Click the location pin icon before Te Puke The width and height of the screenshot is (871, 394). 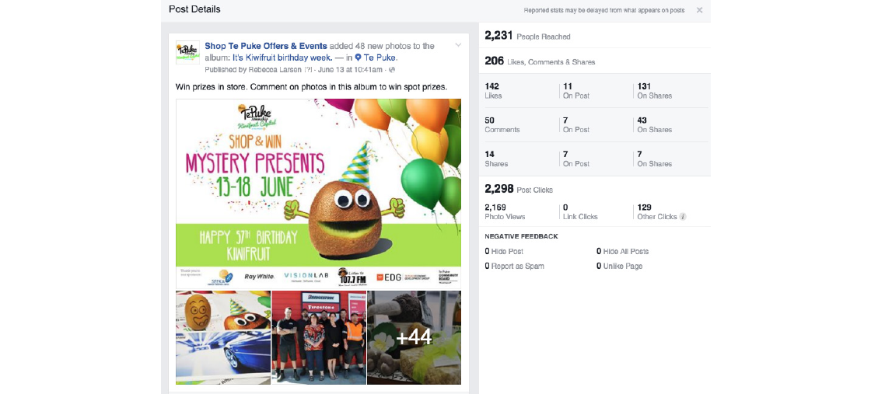pyautogui.click(x=359, y=58)
